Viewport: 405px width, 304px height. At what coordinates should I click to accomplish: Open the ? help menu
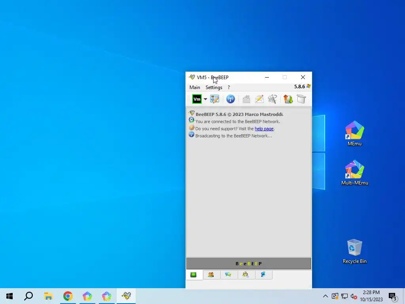[229, 87]
